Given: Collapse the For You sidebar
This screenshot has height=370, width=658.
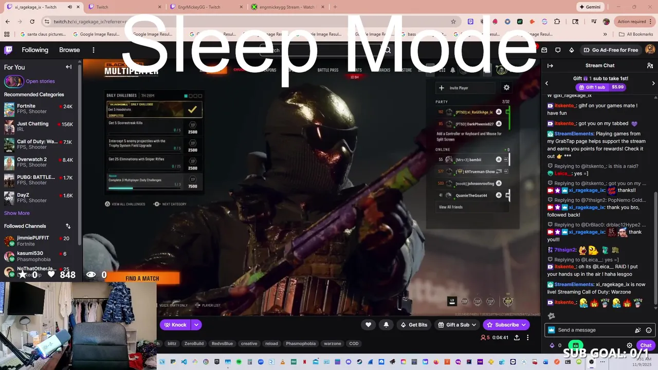Looking at the screenshot, I should [68, 67].
